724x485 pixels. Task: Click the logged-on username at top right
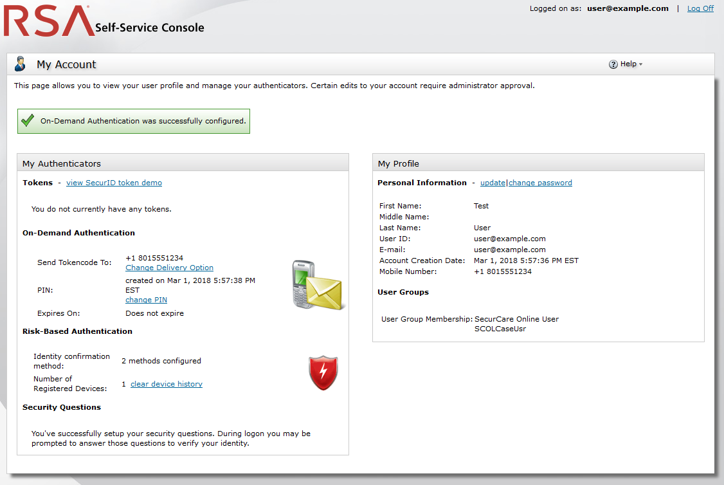point(628,8)
